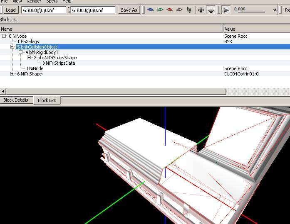The image size is (290, 224).
Task: Collapse the 5 bhkCollisionObject node
Action: pyautogui.click(x=12, y=47)
